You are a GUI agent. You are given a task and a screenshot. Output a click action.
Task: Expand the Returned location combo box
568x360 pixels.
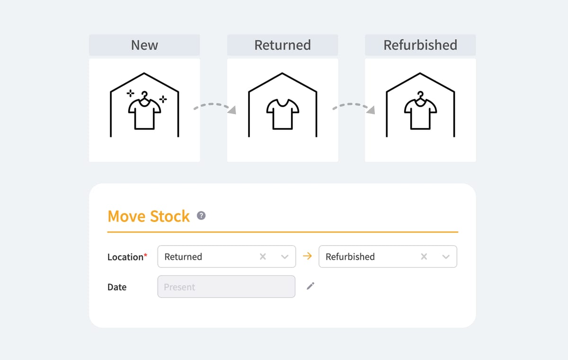285,256
